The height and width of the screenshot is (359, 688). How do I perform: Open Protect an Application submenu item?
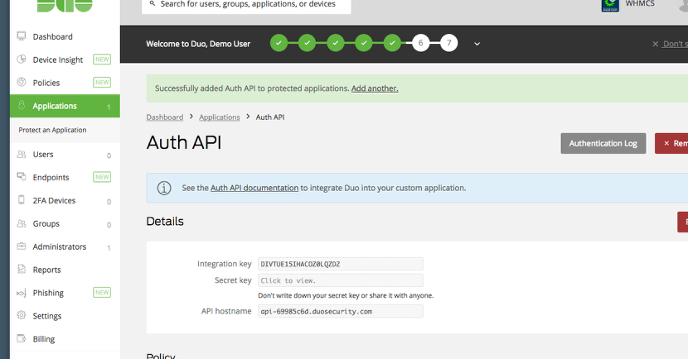(x=52, y=130)
